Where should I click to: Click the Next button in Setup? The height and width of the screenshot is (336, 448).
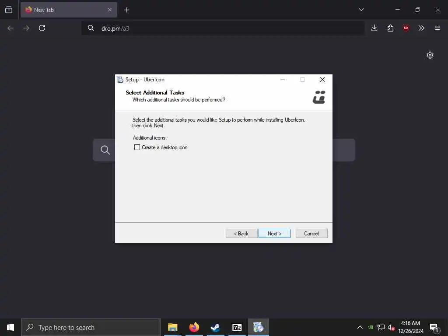tap(274, 234)
